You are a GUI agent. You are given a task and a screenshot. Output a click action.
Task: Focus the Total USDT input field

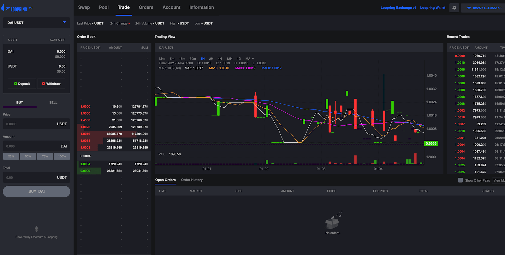click(x=37, y=178)
